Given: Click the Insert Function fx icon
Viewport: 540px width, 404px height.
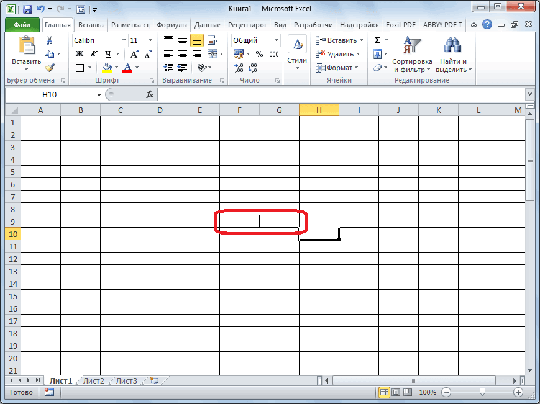Looking at the screenshot, I should 150,94.
